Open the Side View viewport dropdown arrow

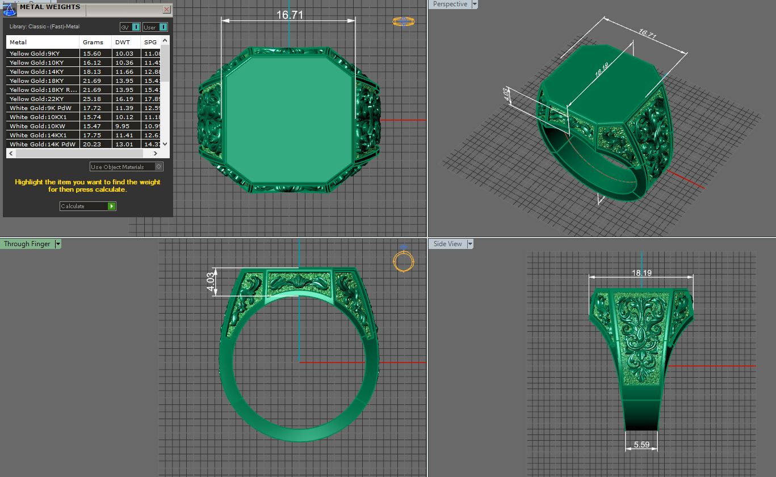(x=470, y=244)
